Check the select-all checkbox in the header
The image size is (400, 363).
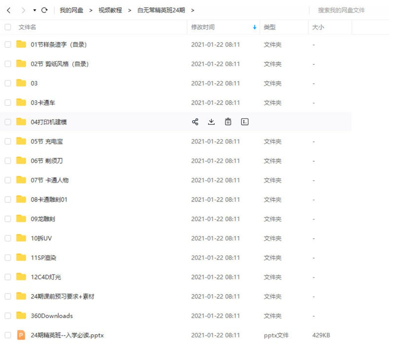pyautogui.click(x=7, y=27)
